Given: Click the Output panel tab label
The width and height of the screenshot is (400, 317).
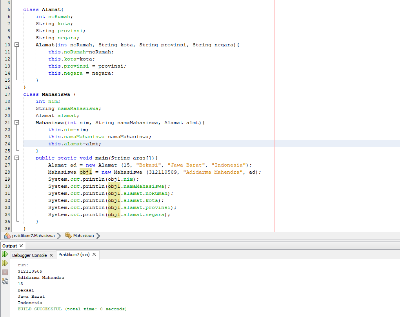Looking at the screenshot, I should pyautogui.click(x=9, y=246).
